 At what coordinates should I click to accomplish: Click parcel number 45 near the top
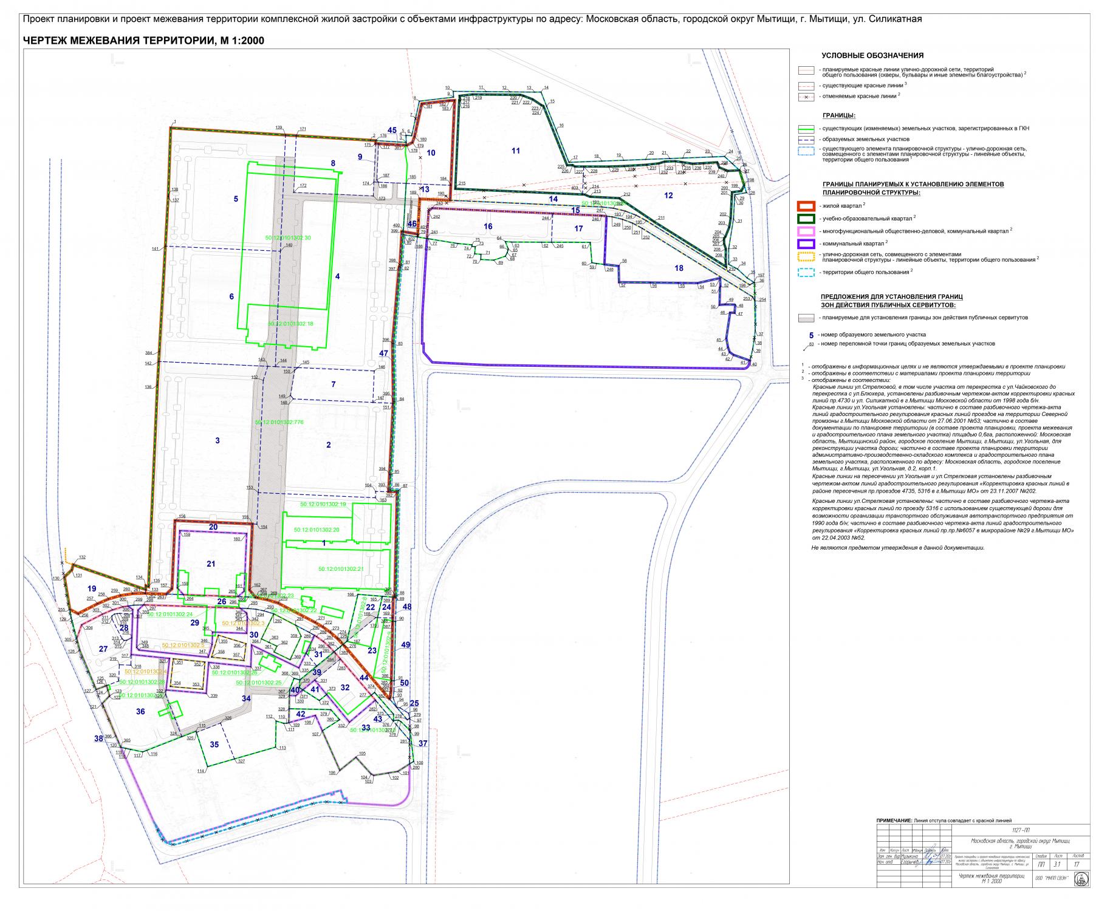[392, 131]
